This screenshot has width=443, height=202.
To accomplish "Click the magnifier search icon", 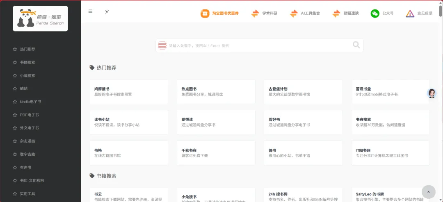I will click(356, 45).
